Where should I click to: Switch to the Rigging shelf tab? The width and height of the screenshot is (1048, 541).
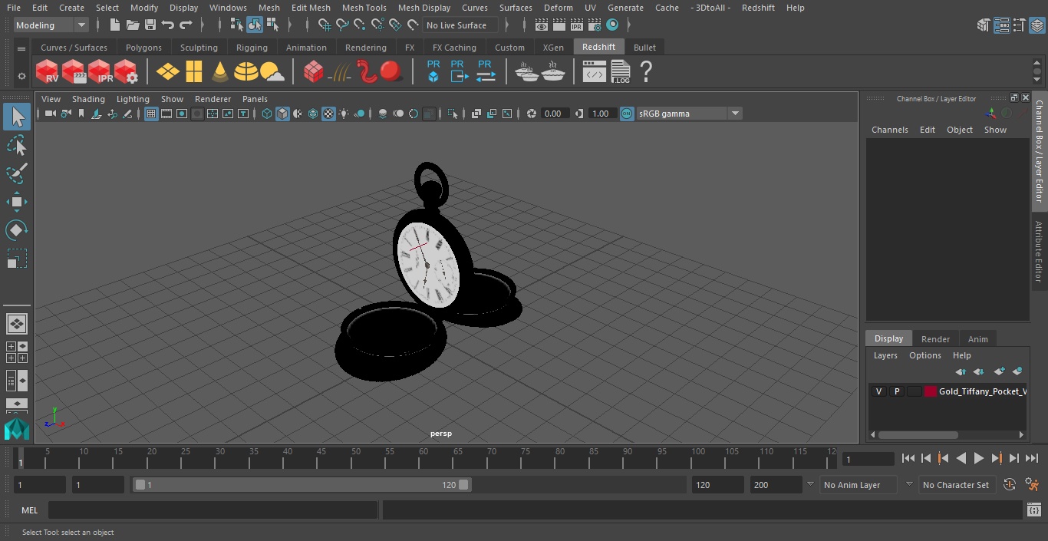point(252,48)
